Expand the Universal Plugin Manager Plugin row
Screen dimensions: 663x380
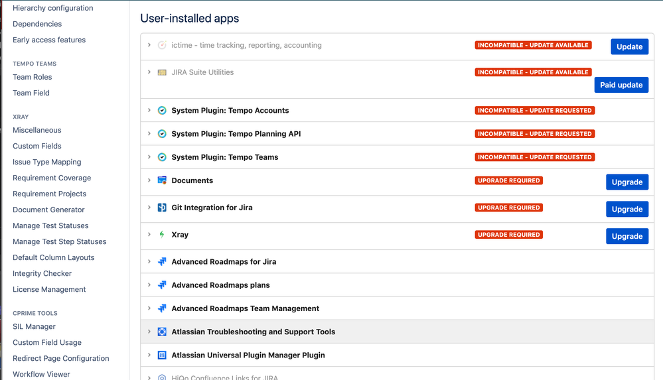tap(149, 355)
